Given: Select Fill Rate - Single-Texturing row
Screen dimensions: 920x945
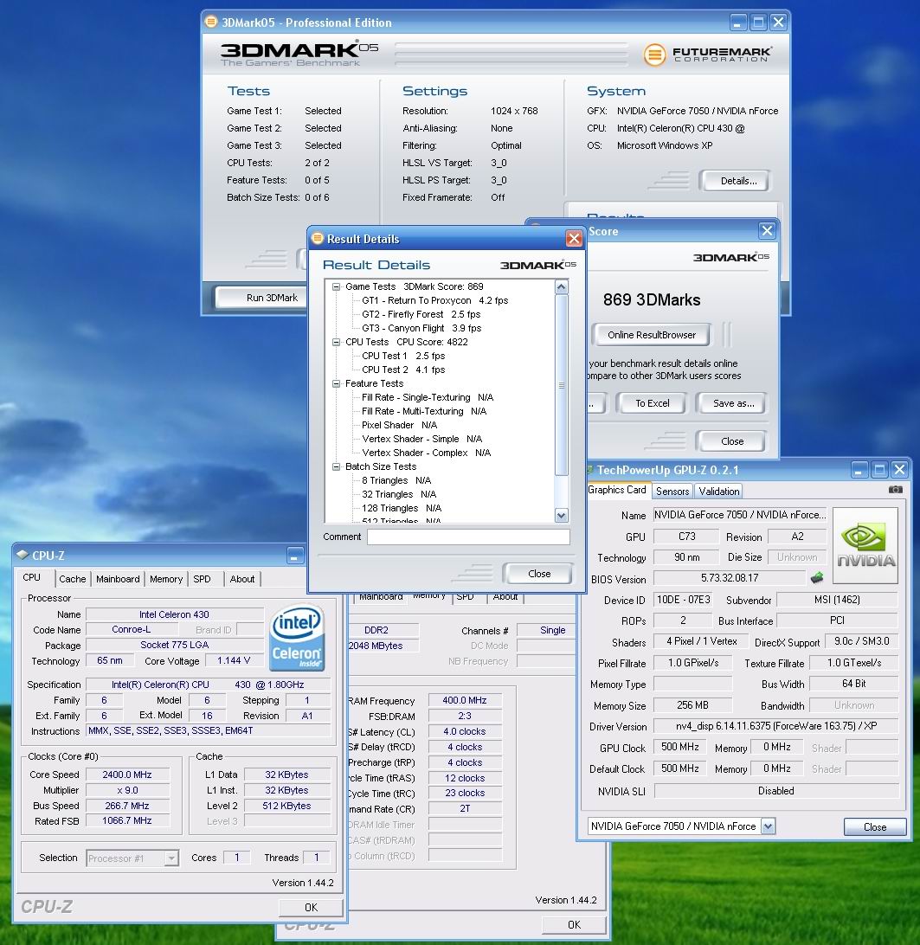Looking at the screenshot, I should (428, 398).
